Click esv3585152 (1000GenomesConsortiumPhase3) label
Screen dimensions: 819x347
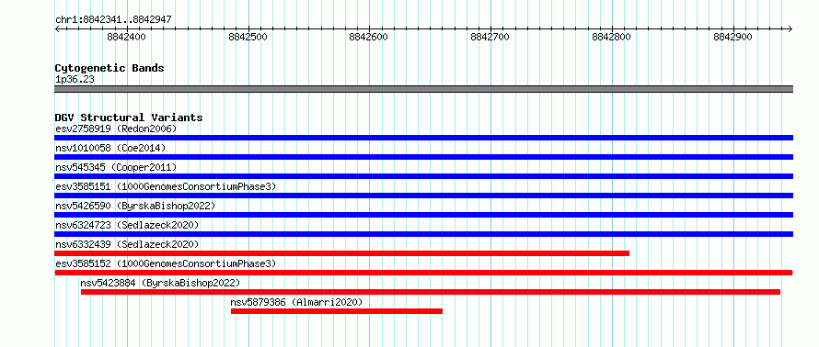click(x=166, y=263)
